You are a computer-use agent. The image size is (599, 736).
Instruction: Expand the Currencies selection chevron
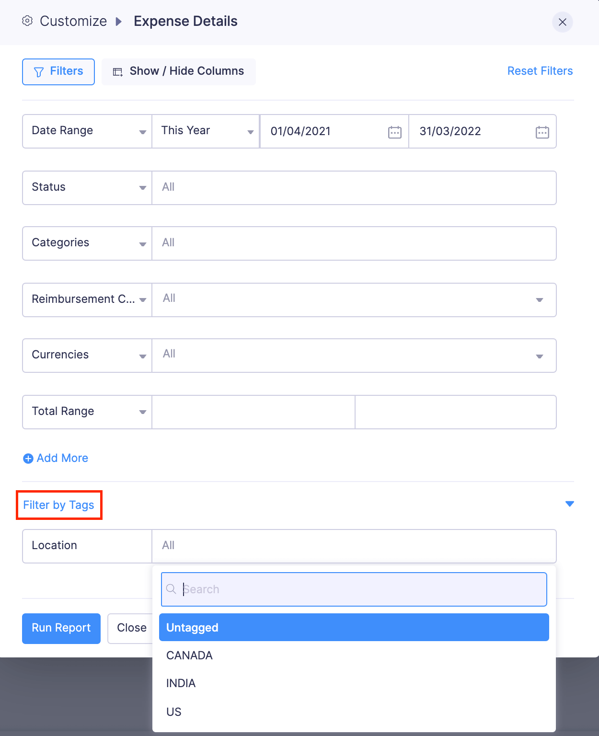tap(539, 356)
